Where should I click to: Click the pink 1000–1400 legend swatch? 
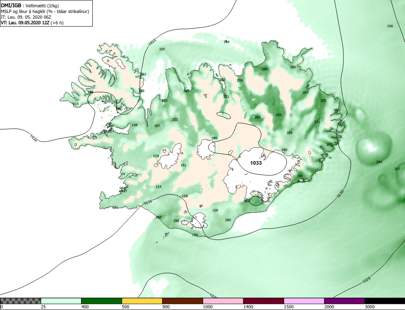[223, 301]
